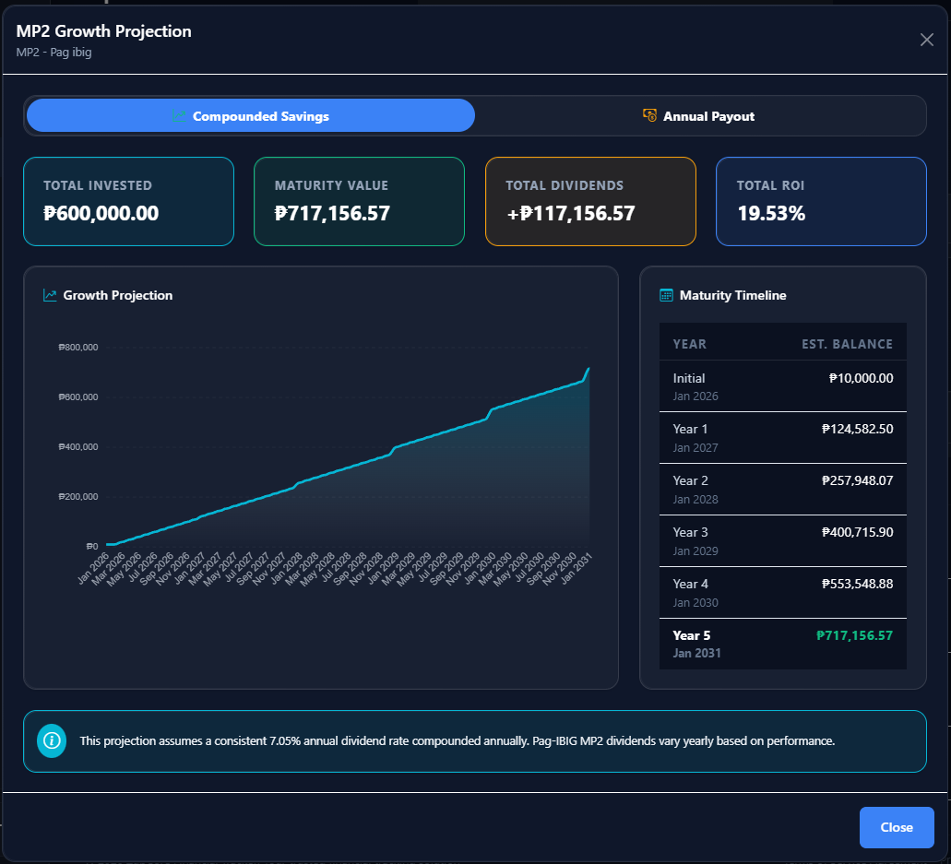This screenshot has width=951, height=864.
Task: Click the coins icon beside Annual Payout
Action: click(651, 116)
